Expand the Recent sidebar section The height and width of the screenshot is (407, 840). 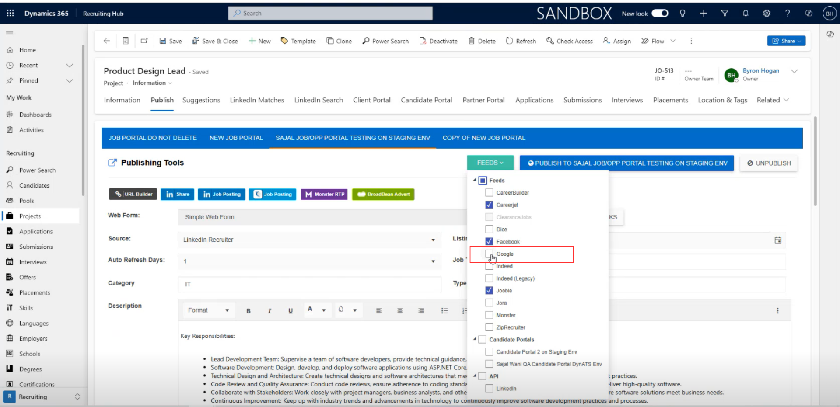pos(69,65)
